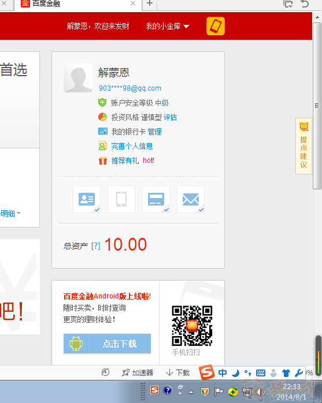Open the 评估 investment assessment link

click(x=170, y=117)
